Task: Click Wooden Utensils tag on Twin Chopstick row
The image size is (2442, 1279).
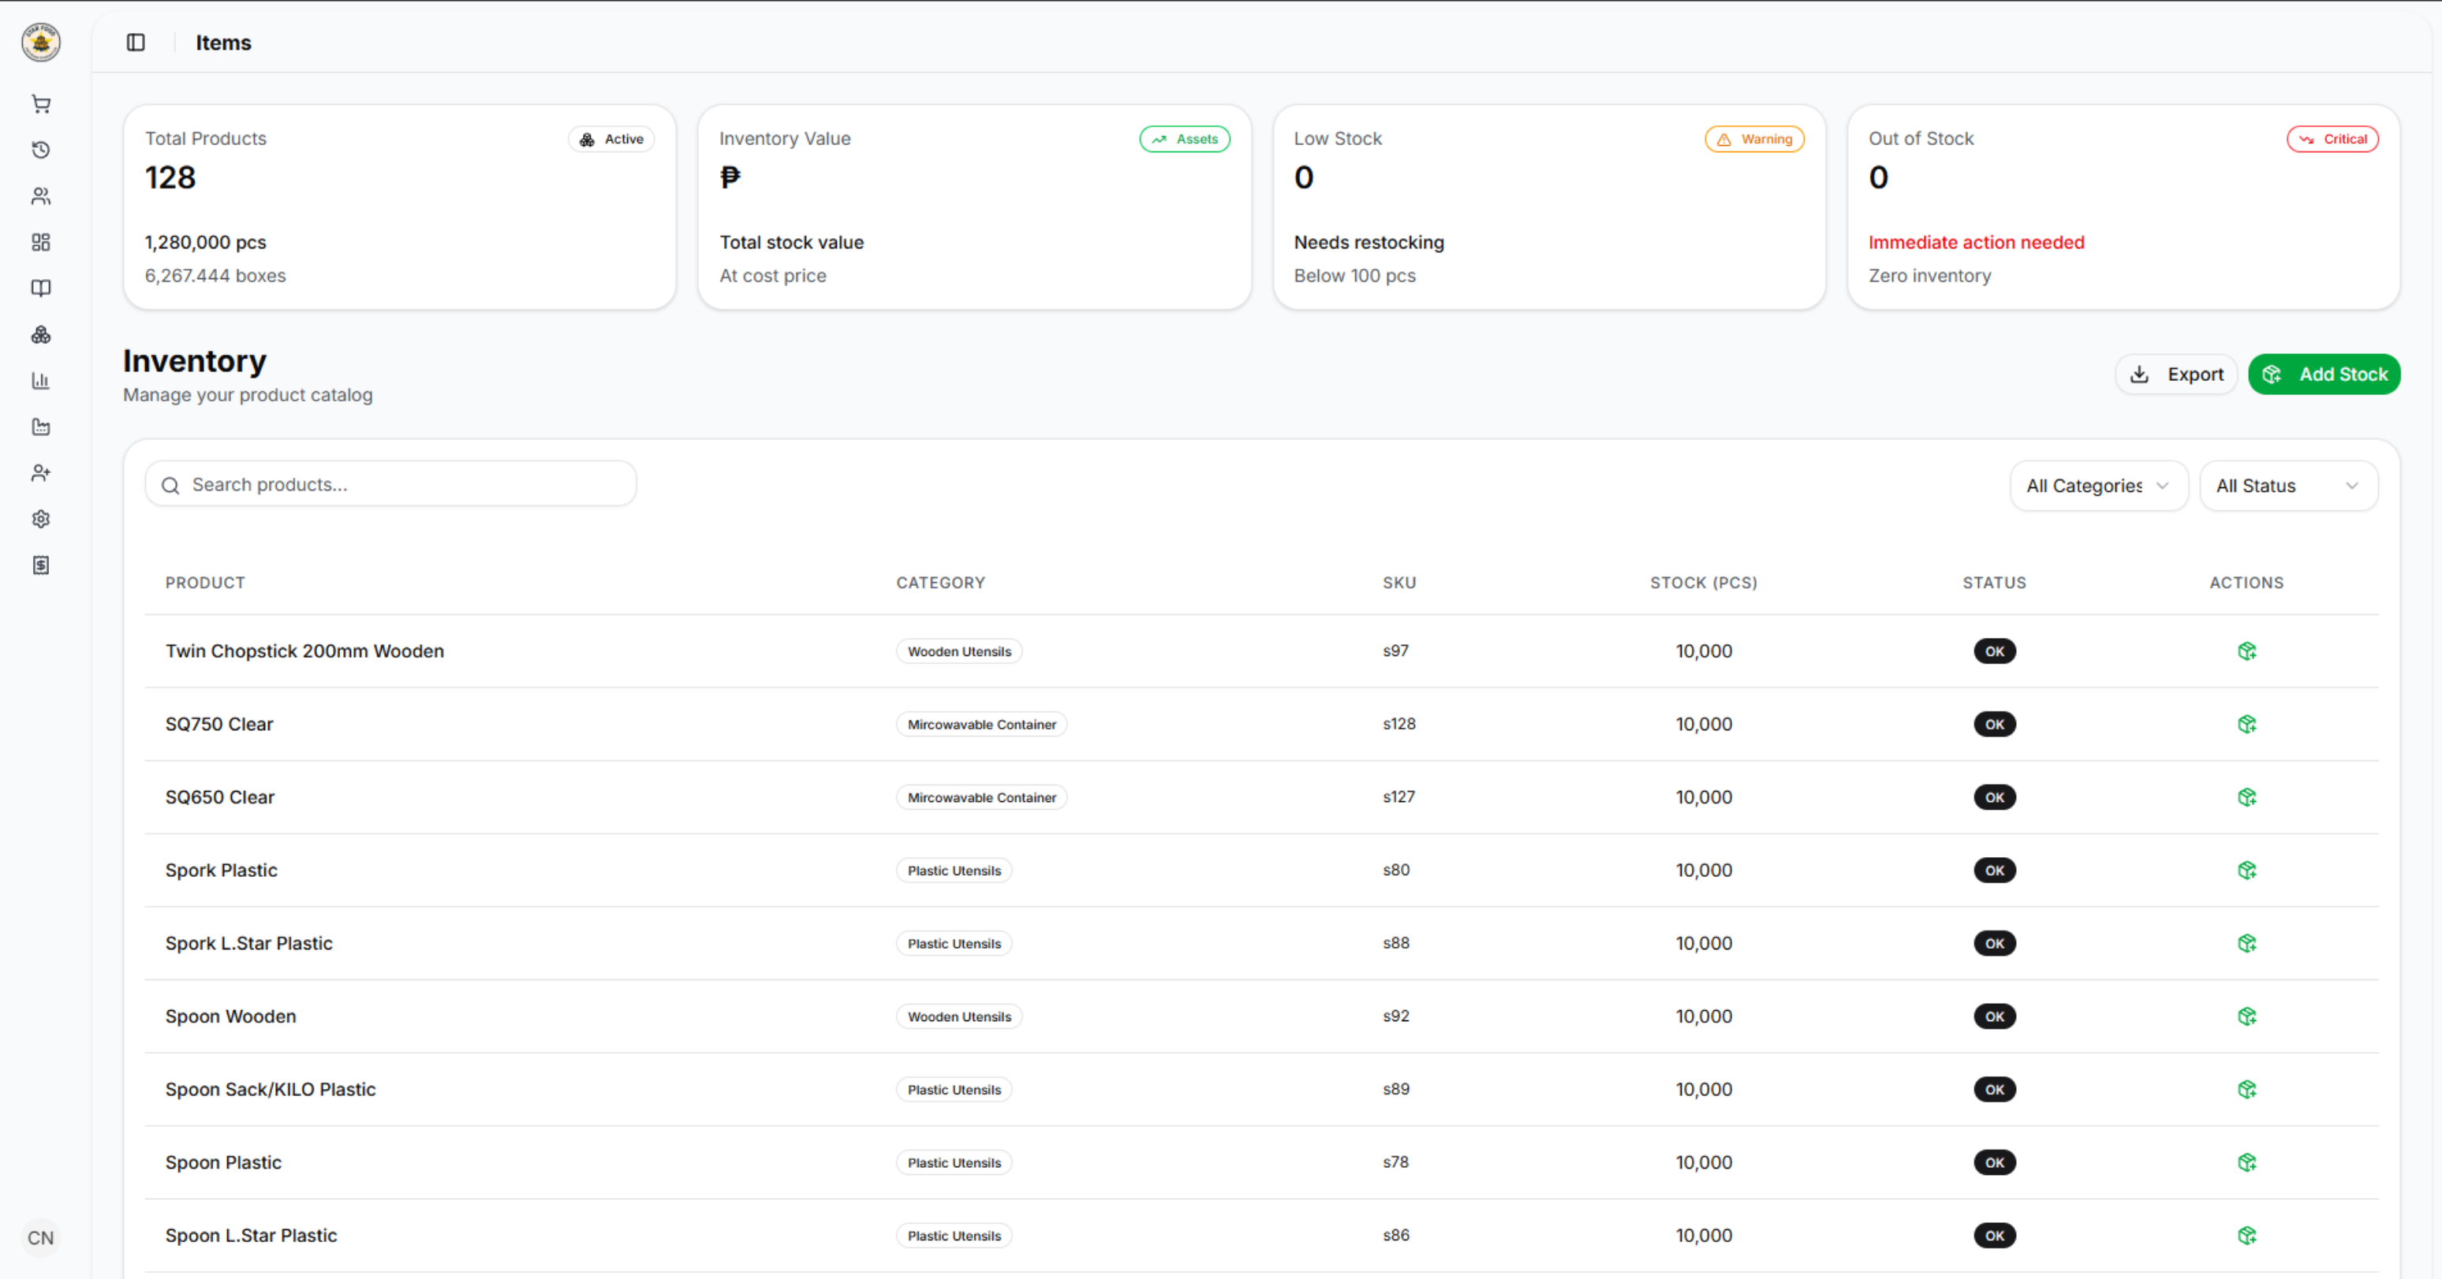Action: click(x=959, y=652)
